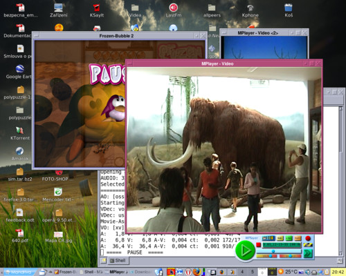Click the green List button in MPlayer

point(289,238)
